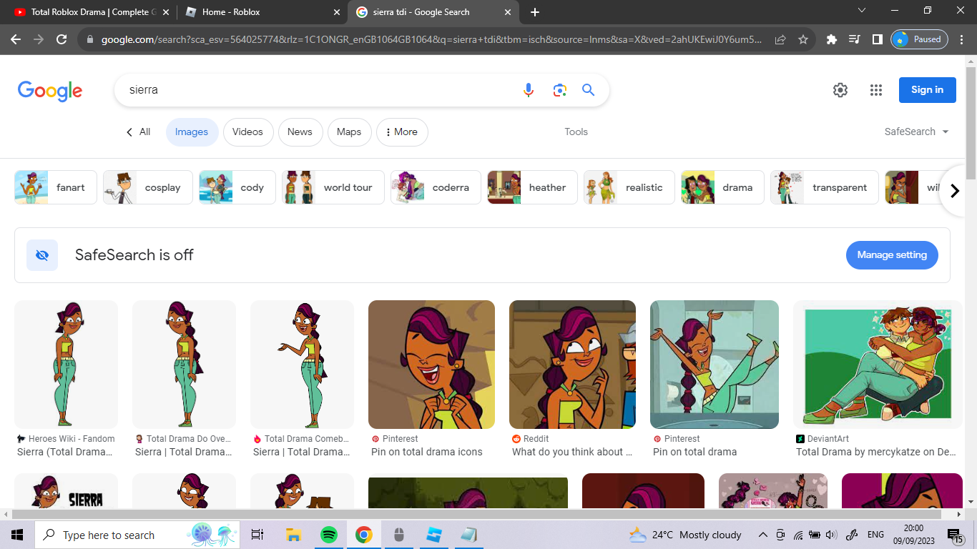977x549 pixels.
Task: Open new browser tab
Action: point(535,12)
